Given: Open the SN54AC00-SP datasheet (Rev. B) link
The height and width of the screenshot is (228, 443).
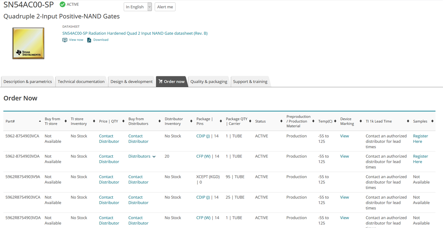Looking at the screenshot, I should coord(135,33).
